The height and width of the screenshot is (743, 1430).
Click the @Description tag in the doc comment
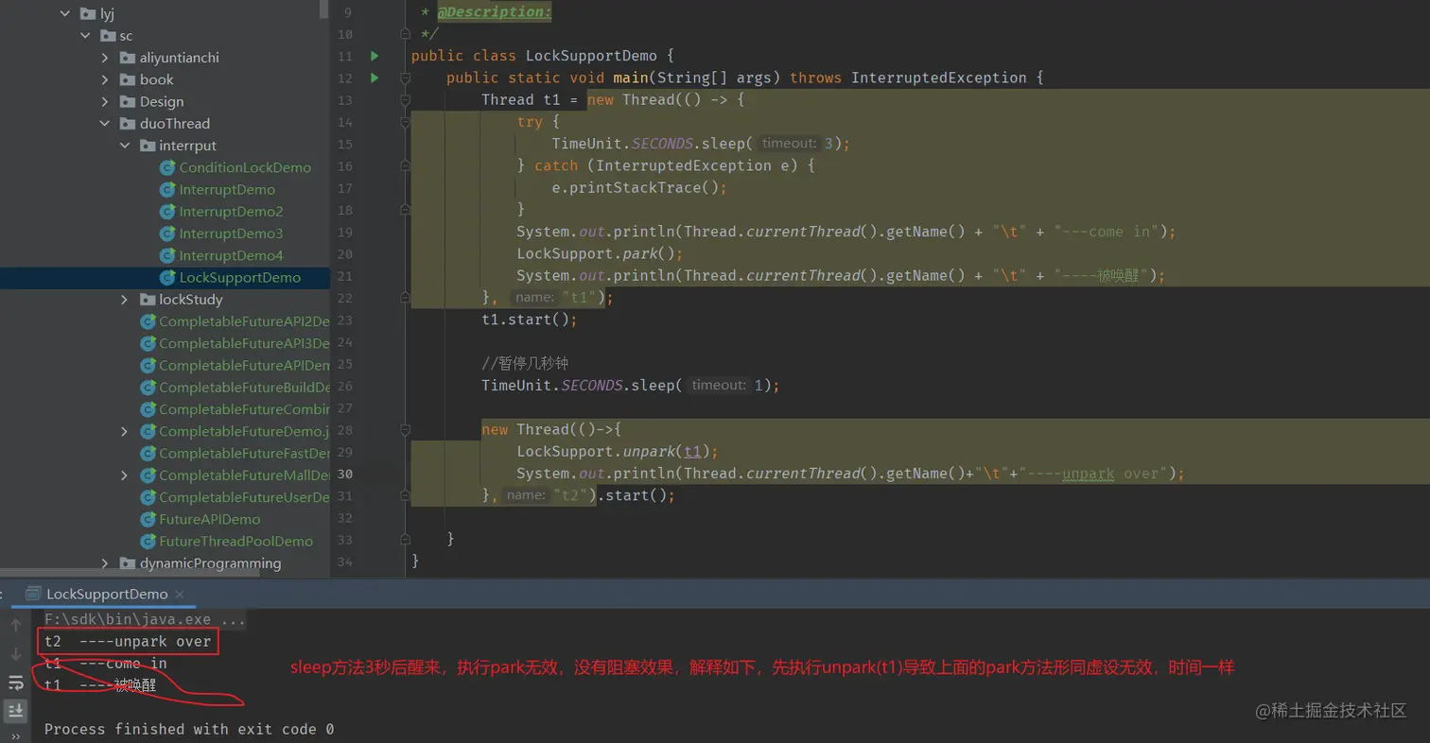(494, 12)
